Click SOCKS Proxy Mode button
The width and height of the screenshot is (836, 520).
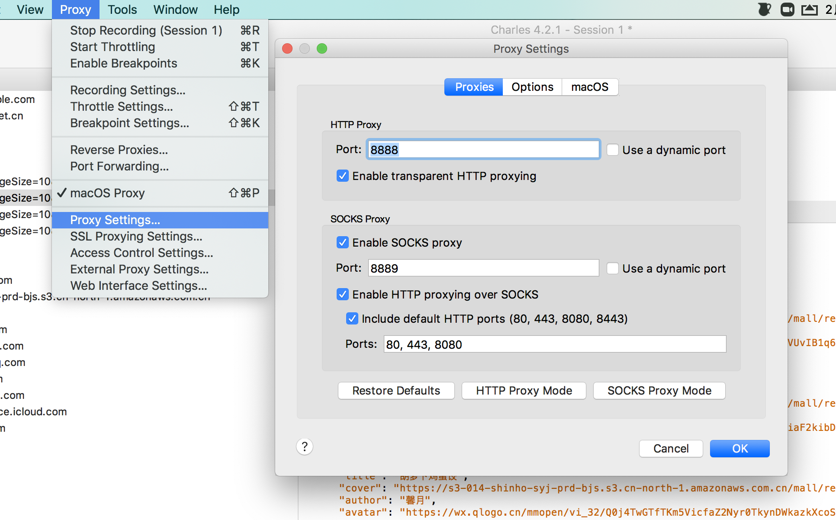659,391
